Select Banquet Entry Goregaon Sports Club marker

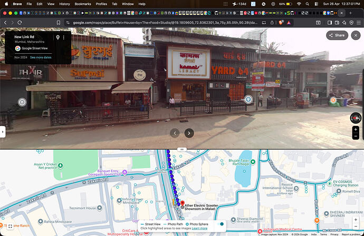click(x=124, y=172)
